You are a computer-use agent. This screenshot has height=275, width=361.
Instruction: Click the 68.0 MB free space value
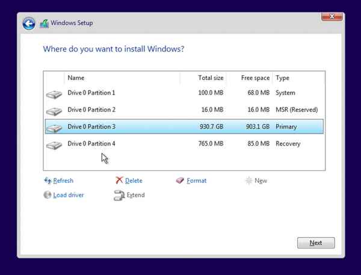(258, 93)
